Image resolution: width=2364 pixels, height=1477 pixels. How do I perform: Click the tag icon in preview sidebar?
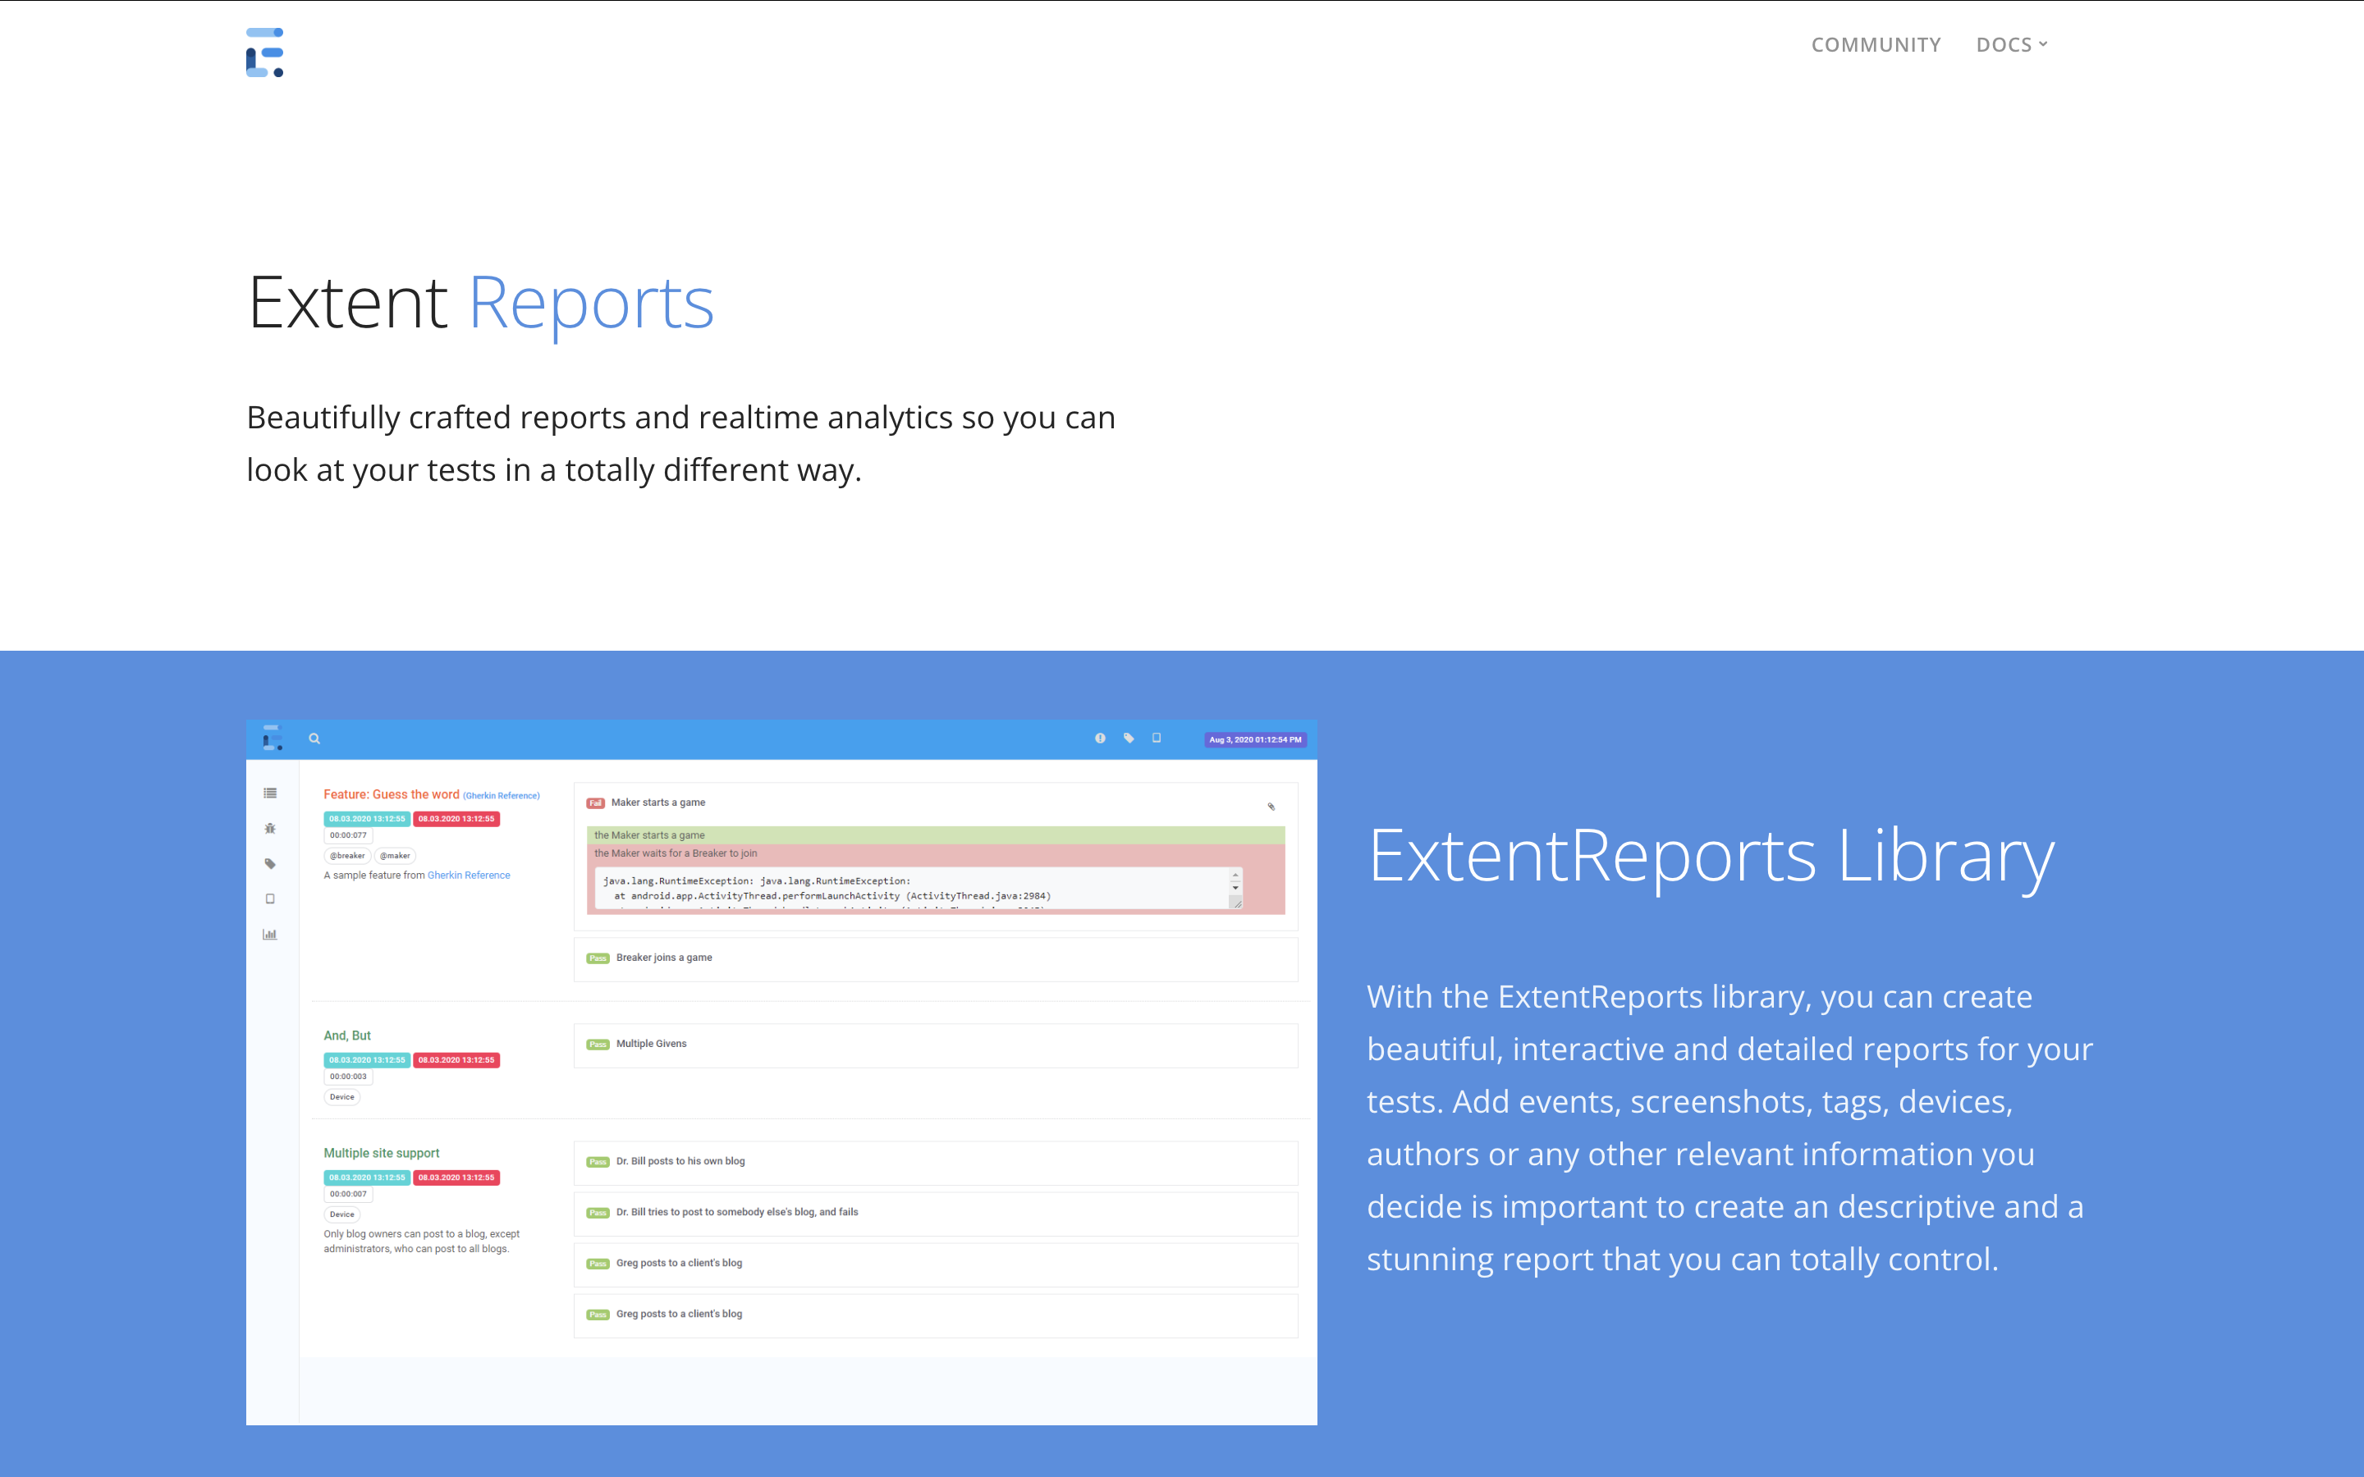point(269,863)
